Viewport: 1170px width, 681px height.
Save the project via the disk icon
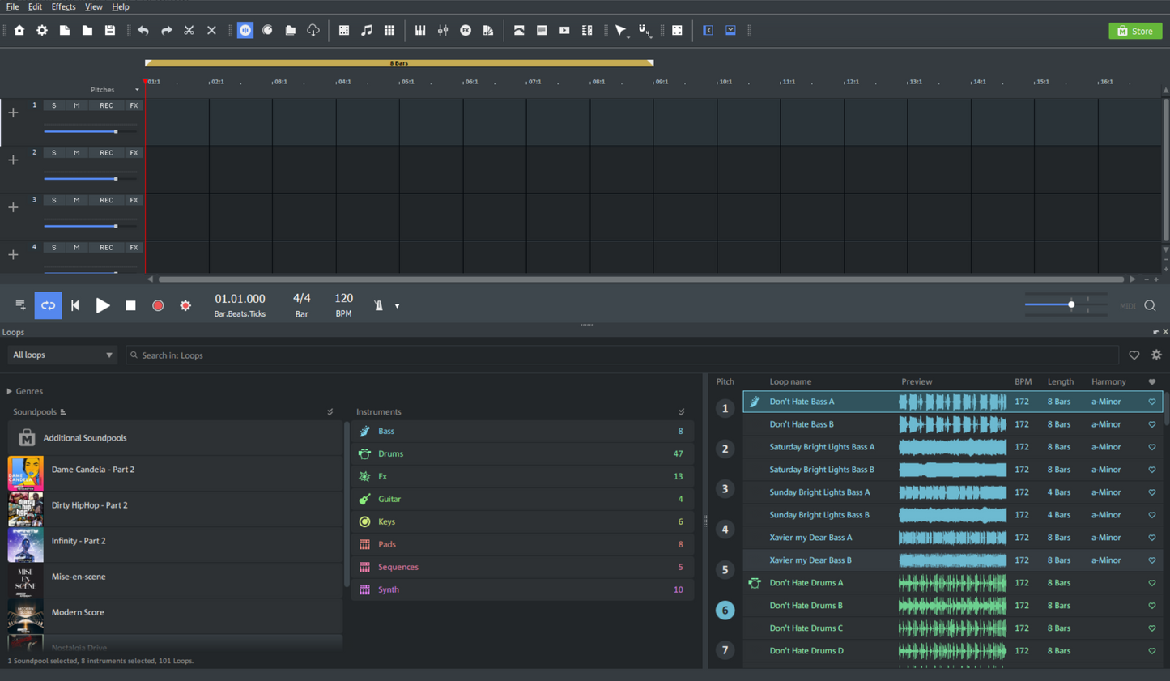109,30
